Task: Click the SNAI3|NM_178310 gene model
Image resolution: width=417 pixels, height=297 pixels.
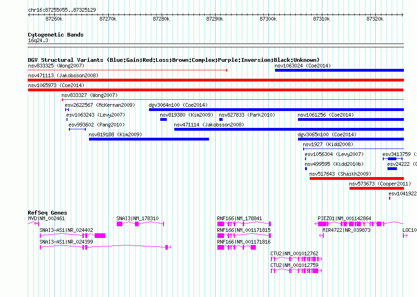Action: (141, 224)
